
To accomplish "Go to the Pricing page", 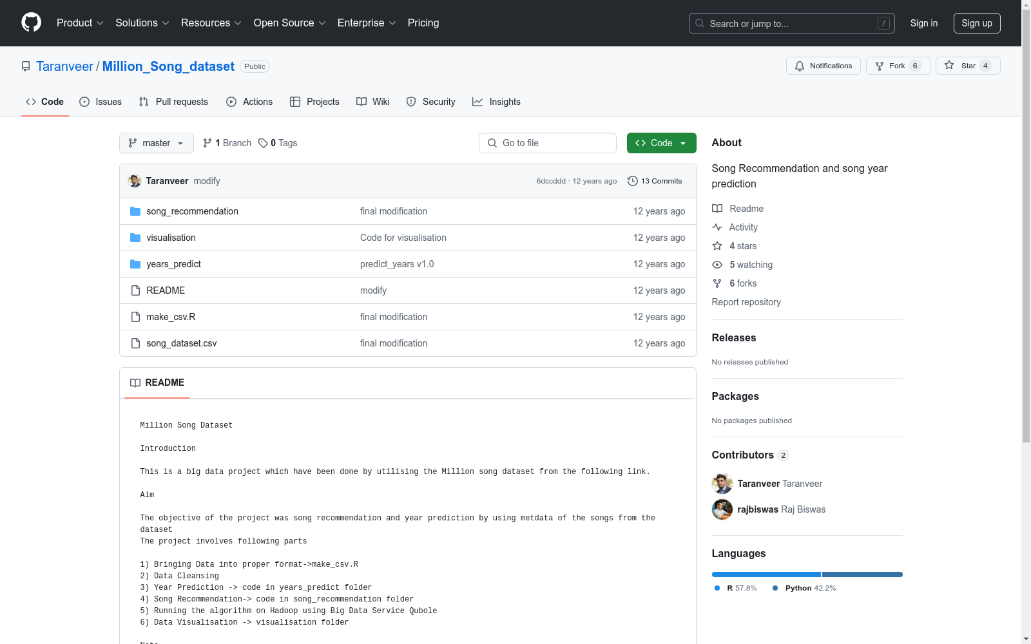I will click(x=423, y=23).
